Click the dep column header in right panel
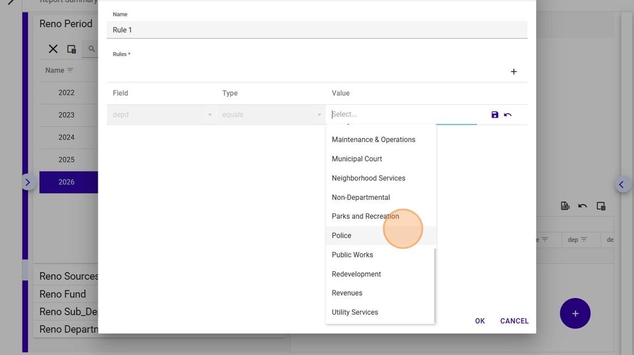This screenshot has width=634, height=355. (572, 239)
